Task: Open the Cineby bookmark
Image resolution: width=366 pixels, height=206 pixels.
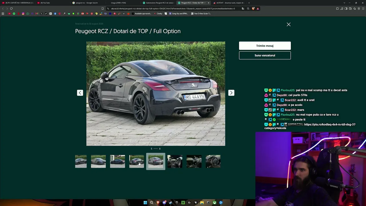Action: point(158,14)
